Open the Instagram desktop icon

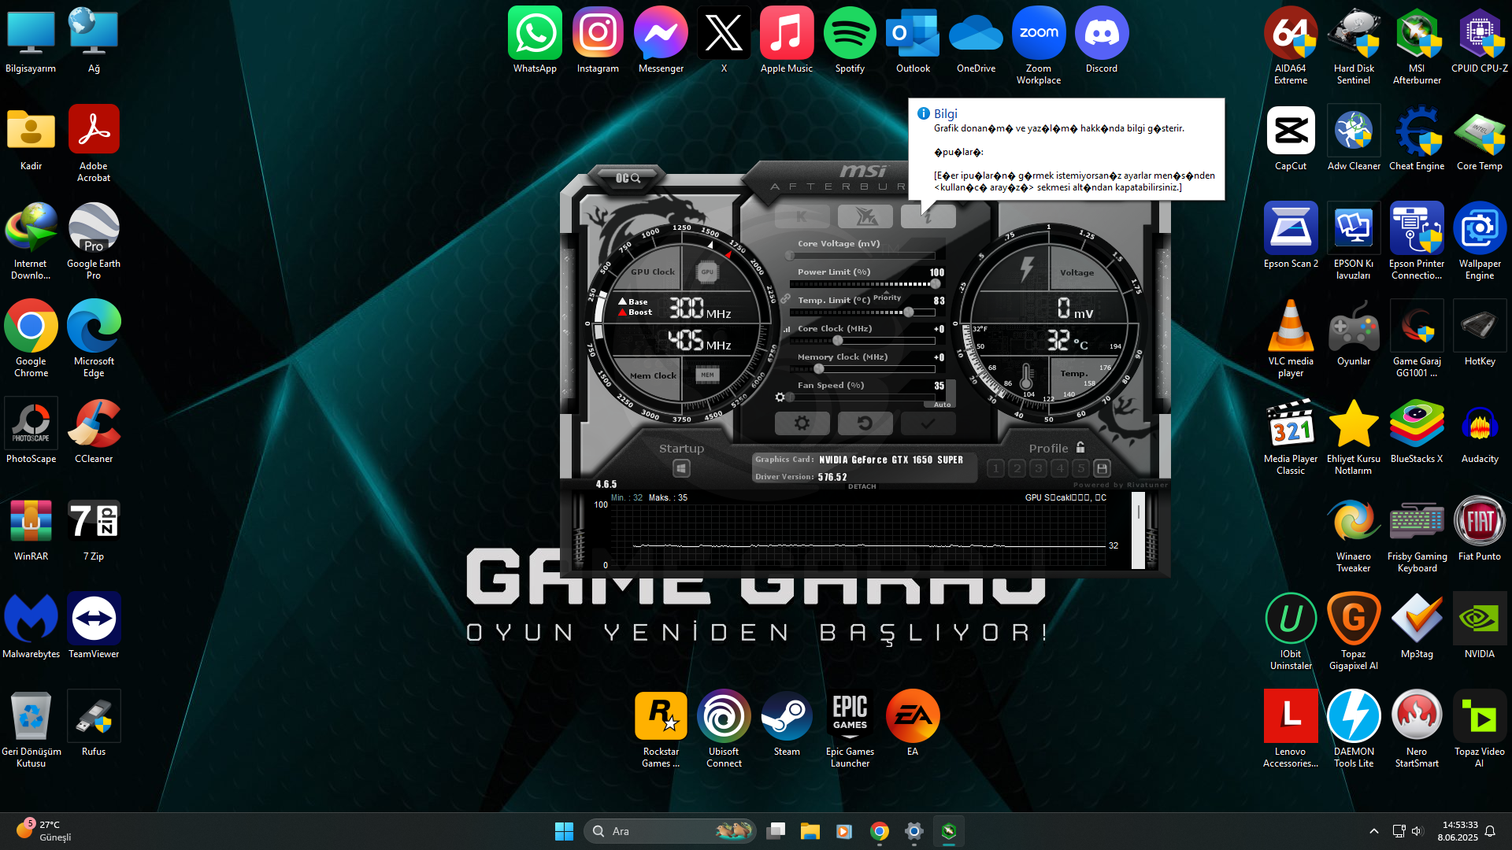[598, 40]
